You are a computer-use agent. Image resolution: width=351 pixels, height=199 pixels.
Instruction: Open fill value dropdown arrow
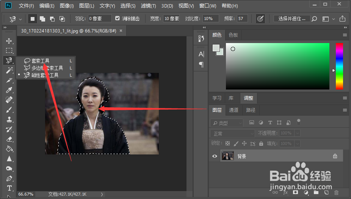click(297, 143)
